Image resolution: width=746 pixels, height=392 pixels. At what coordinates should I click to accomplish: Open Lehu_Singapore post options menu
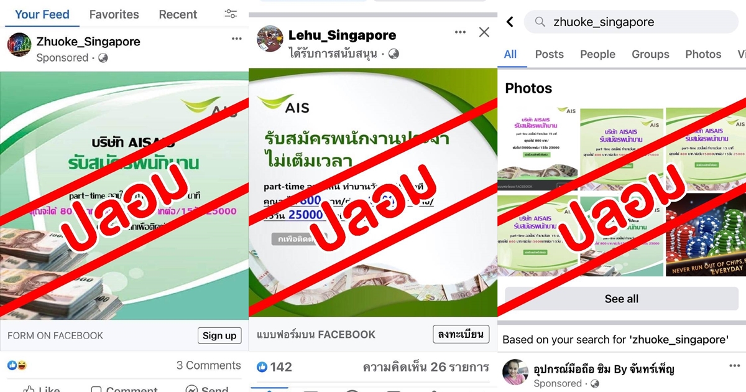tap(460, 32)
